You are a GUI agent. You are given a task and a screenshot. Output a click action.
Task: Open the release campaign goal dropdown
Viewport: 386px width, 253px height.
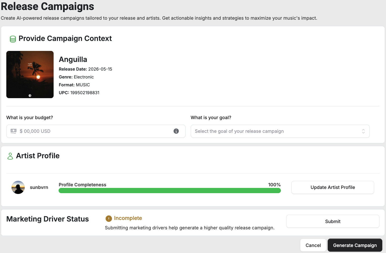tap(280, 131)
